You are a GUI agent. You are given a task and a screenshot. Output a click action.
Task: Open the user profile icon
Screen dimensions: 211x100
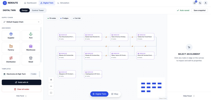coord(206,3)
